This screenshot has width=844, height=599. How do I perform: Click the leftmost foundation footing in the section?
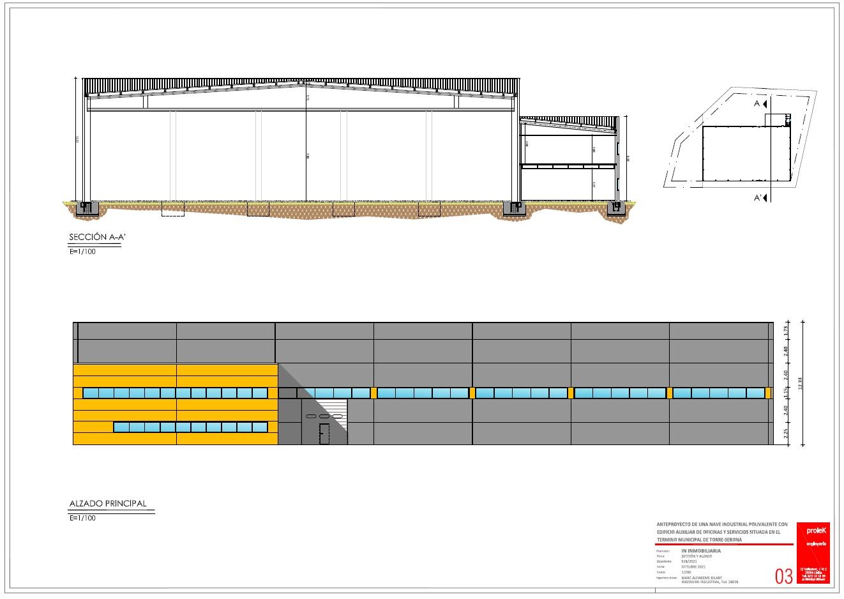pyautogui.click(x=87, y=208)
